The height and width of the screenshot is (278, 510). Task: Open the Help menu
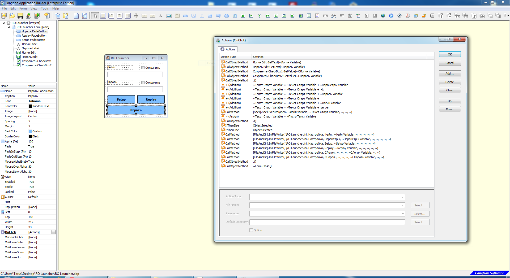(x=56, y=8)
